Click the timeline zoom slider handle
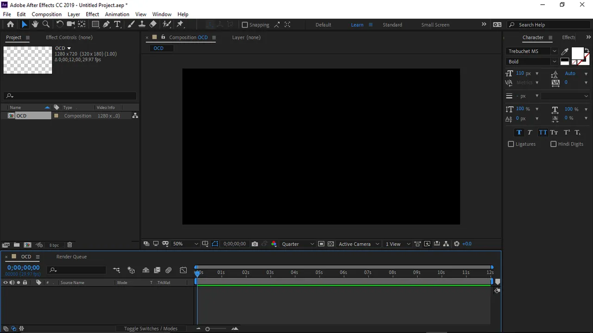 [x=208, y=329]
